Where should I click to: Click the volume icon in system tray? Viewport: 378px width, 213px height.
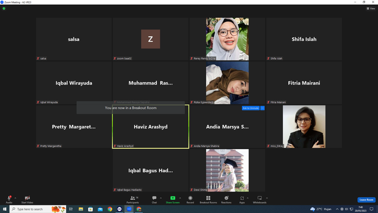[347, 209]
